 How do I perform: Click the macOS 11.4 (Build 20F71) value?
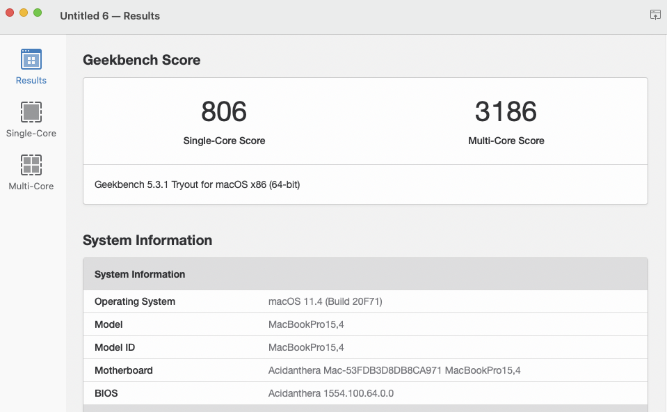(326, 301)
